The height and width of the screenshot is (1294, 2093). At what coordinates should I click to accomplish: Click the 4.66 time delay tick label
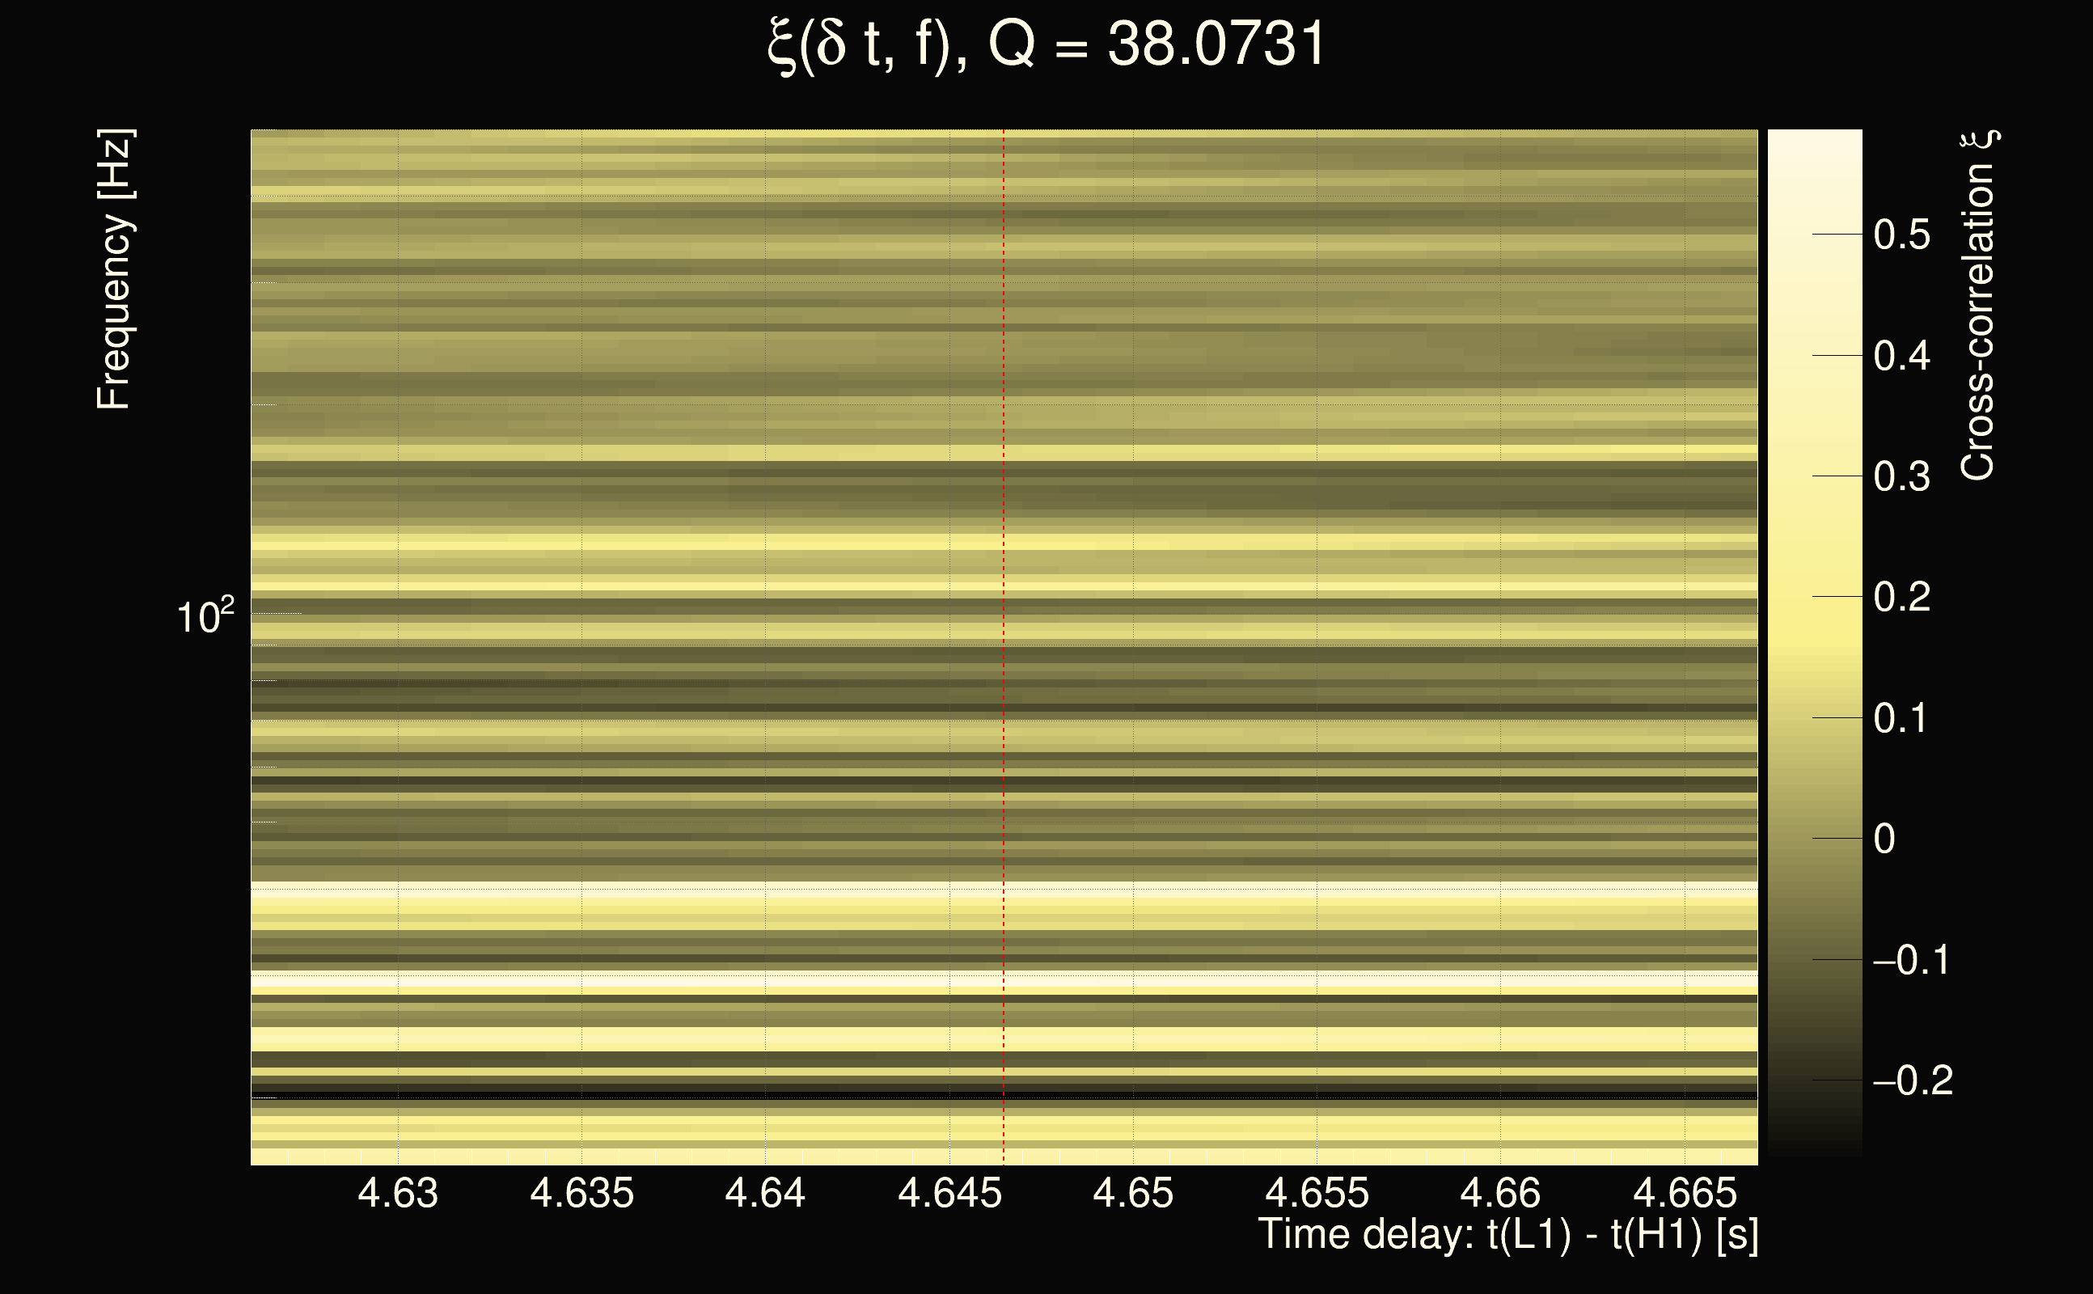[x=1500, y=1193]
